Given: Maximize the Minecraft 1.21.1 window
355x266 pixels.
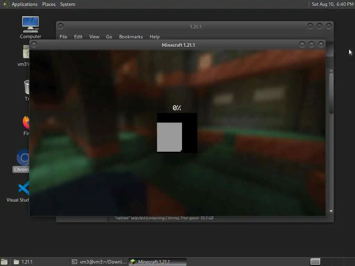Looking at the screenshot, I should (311, 44).
